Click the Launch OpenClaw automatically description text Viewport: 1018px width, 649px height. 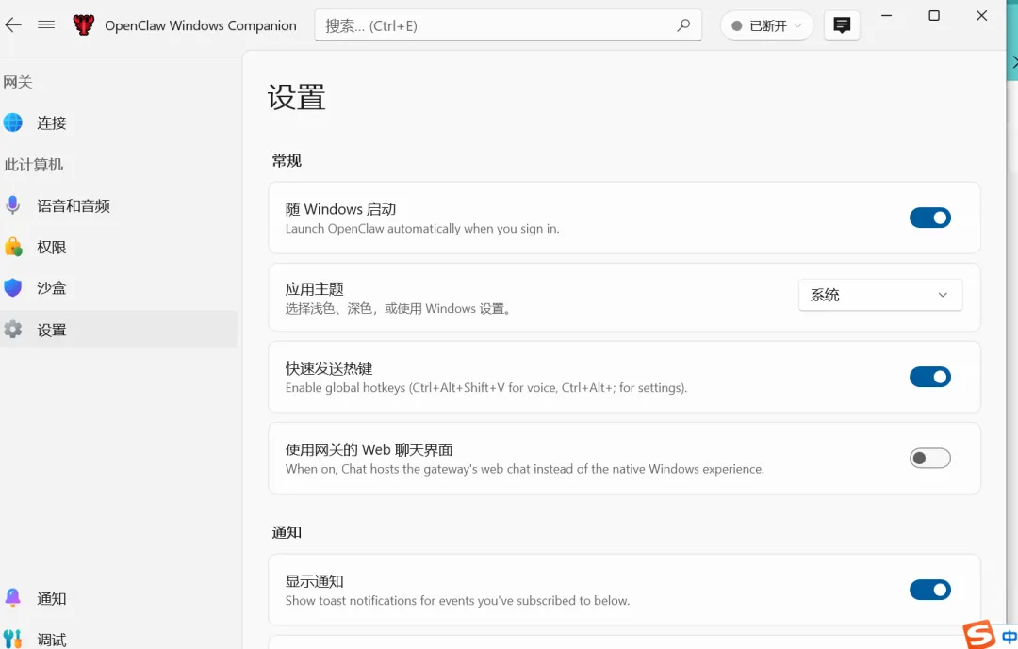tap(422, 229)
